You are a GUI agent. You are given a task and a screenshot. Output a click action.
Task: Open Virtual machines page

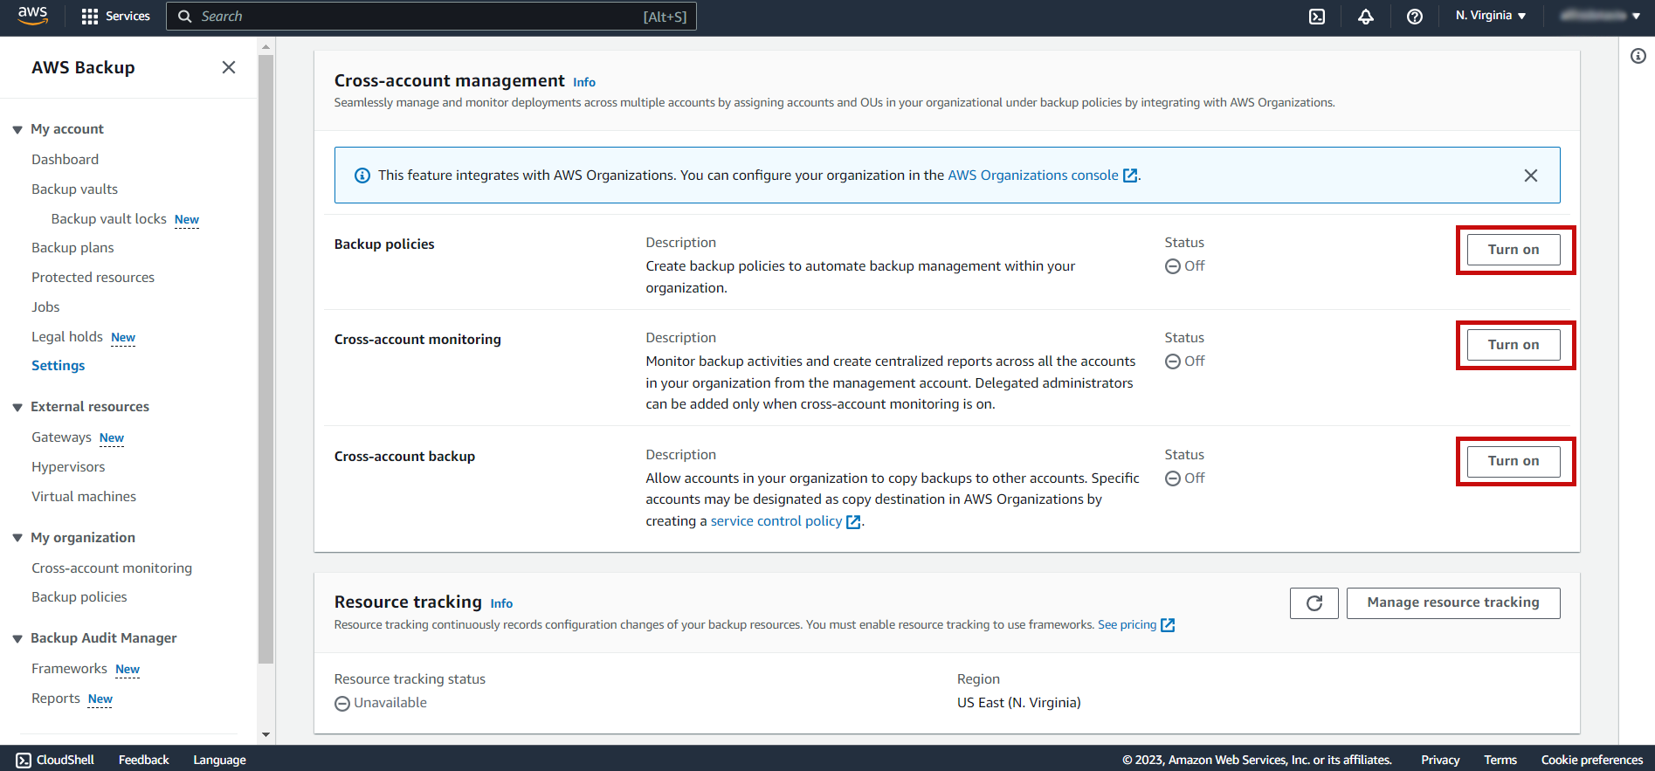pyautogui.click(x=84, y=496)
